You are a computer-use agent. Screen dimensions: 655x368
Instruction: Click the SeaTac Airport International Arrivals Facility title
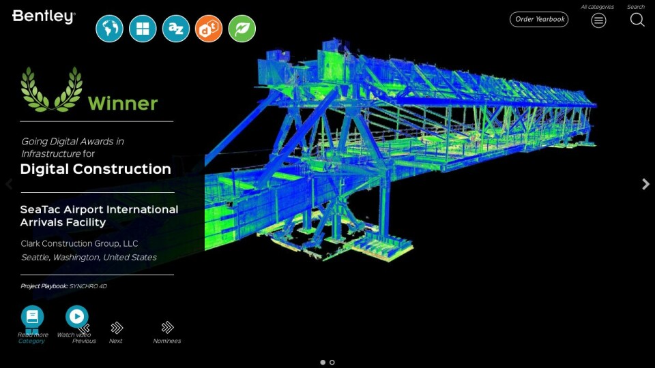click(99, 215)
